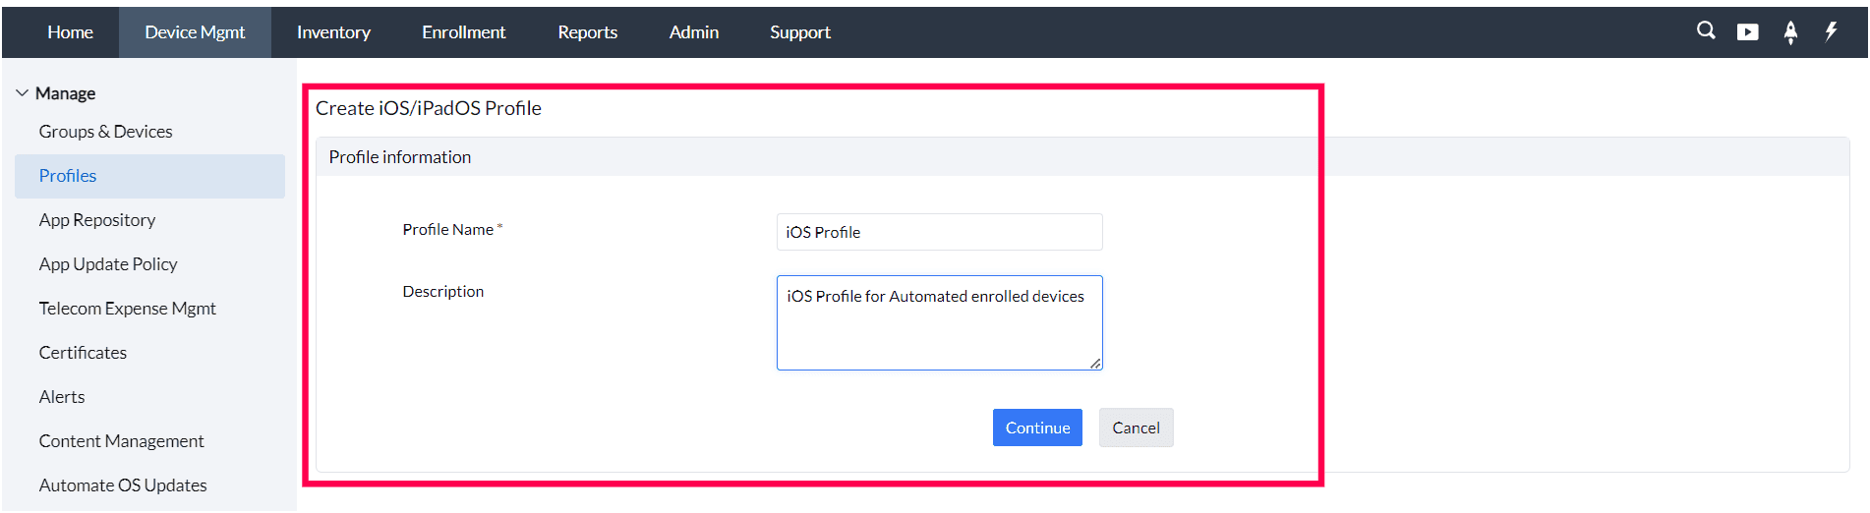Collapse the Manage section chevron
This screenshot has height=513, width=1870.
pyautogui.click(x=22, y=93)
